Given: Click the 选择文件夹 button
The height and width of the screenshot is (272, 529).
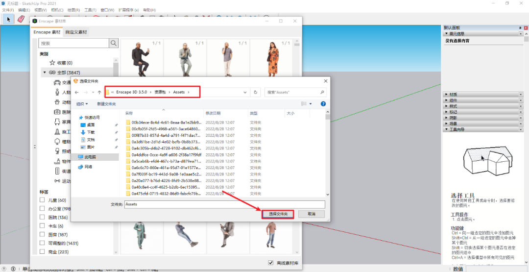Looking at the screenshot, I should pyautogui.click(x=278, y=214).
